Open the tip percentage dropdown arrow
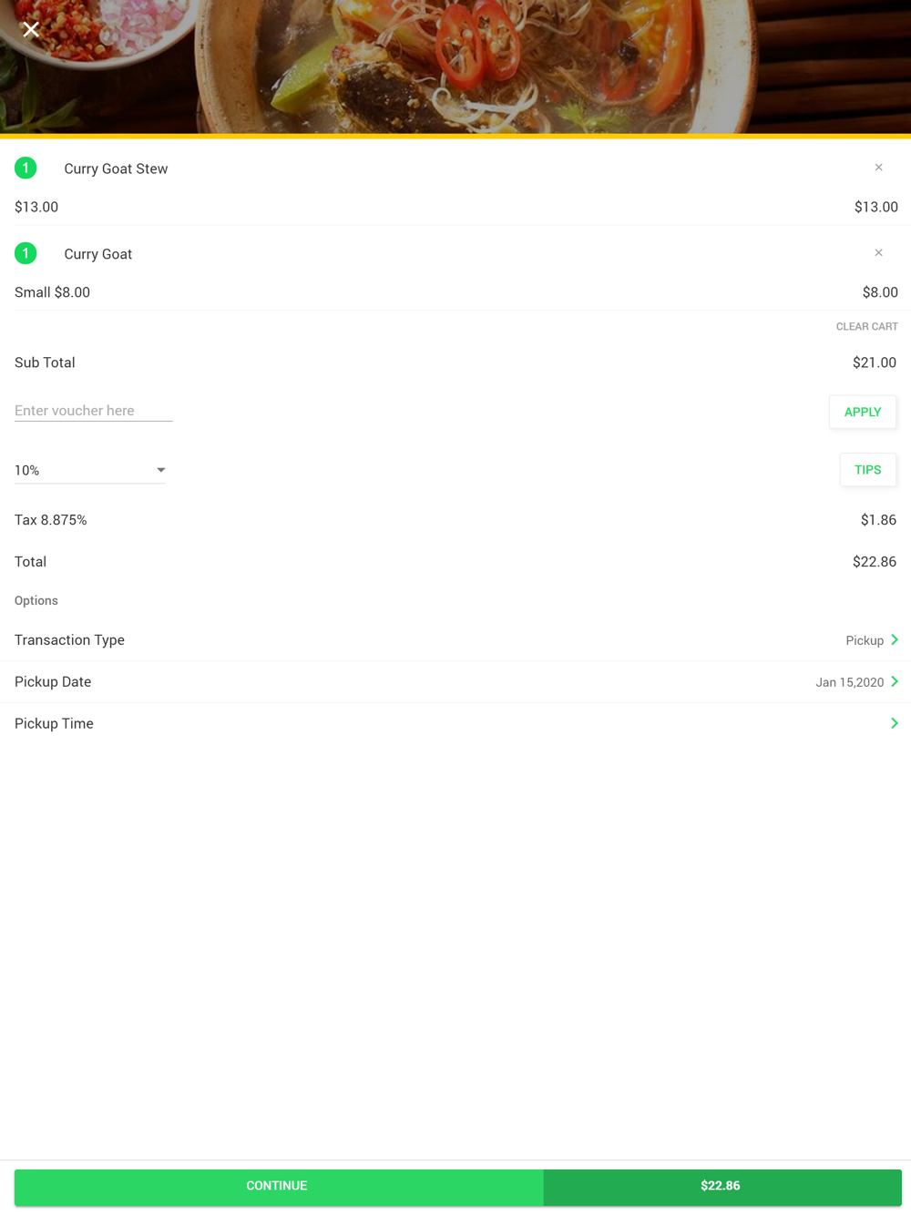Viewport: 911px width, 1215px height. point(160,470)
